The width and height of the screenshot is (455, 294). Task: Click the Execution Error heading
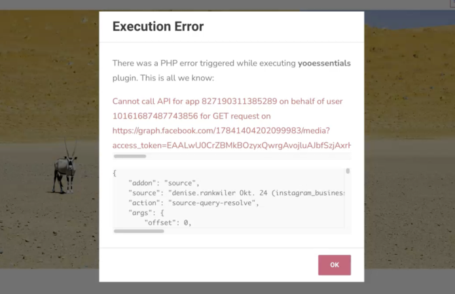(158, 27)
